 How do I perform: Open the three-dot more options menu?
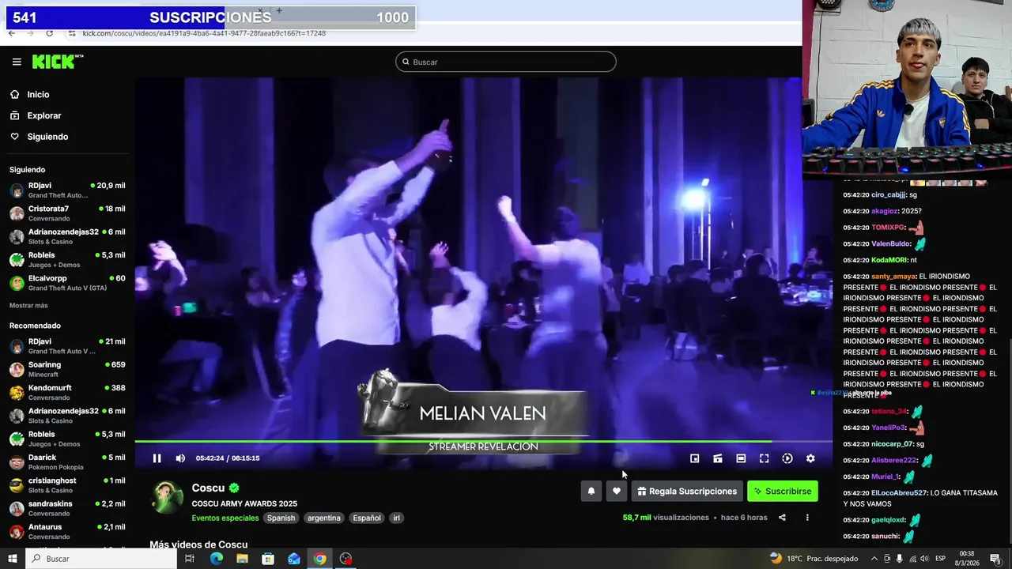pyautogui.click(x=807, y=518)
